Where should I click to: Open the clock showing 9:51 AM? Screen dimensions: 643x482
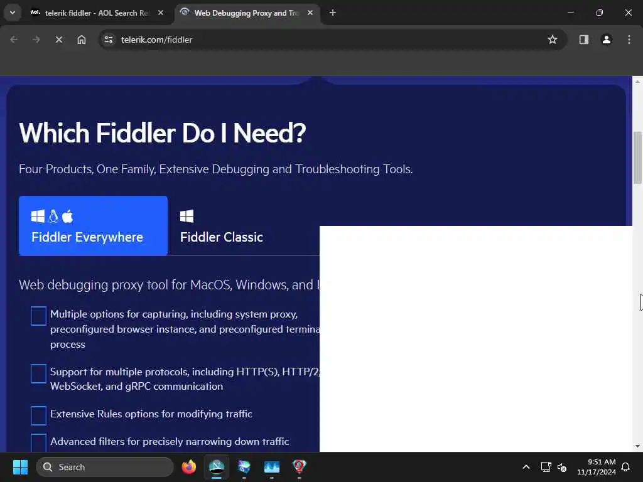[597, 467]
